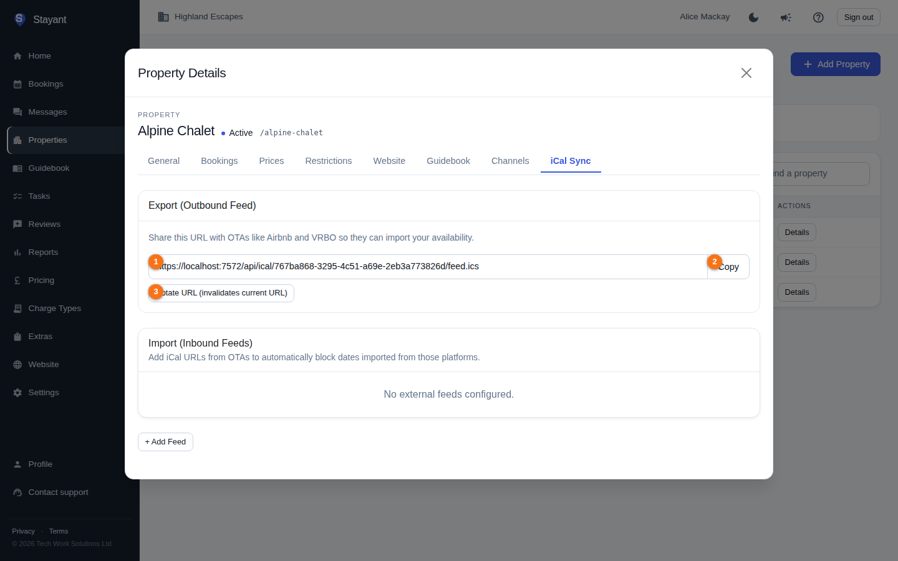The image size is (898, 561).
Task: Click the Sign out button
Action: 859,17
